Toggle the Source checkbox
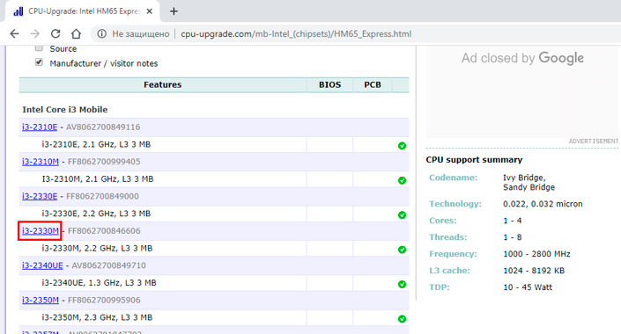Viewport: 621px width, 334px height. tap(39, 48)
